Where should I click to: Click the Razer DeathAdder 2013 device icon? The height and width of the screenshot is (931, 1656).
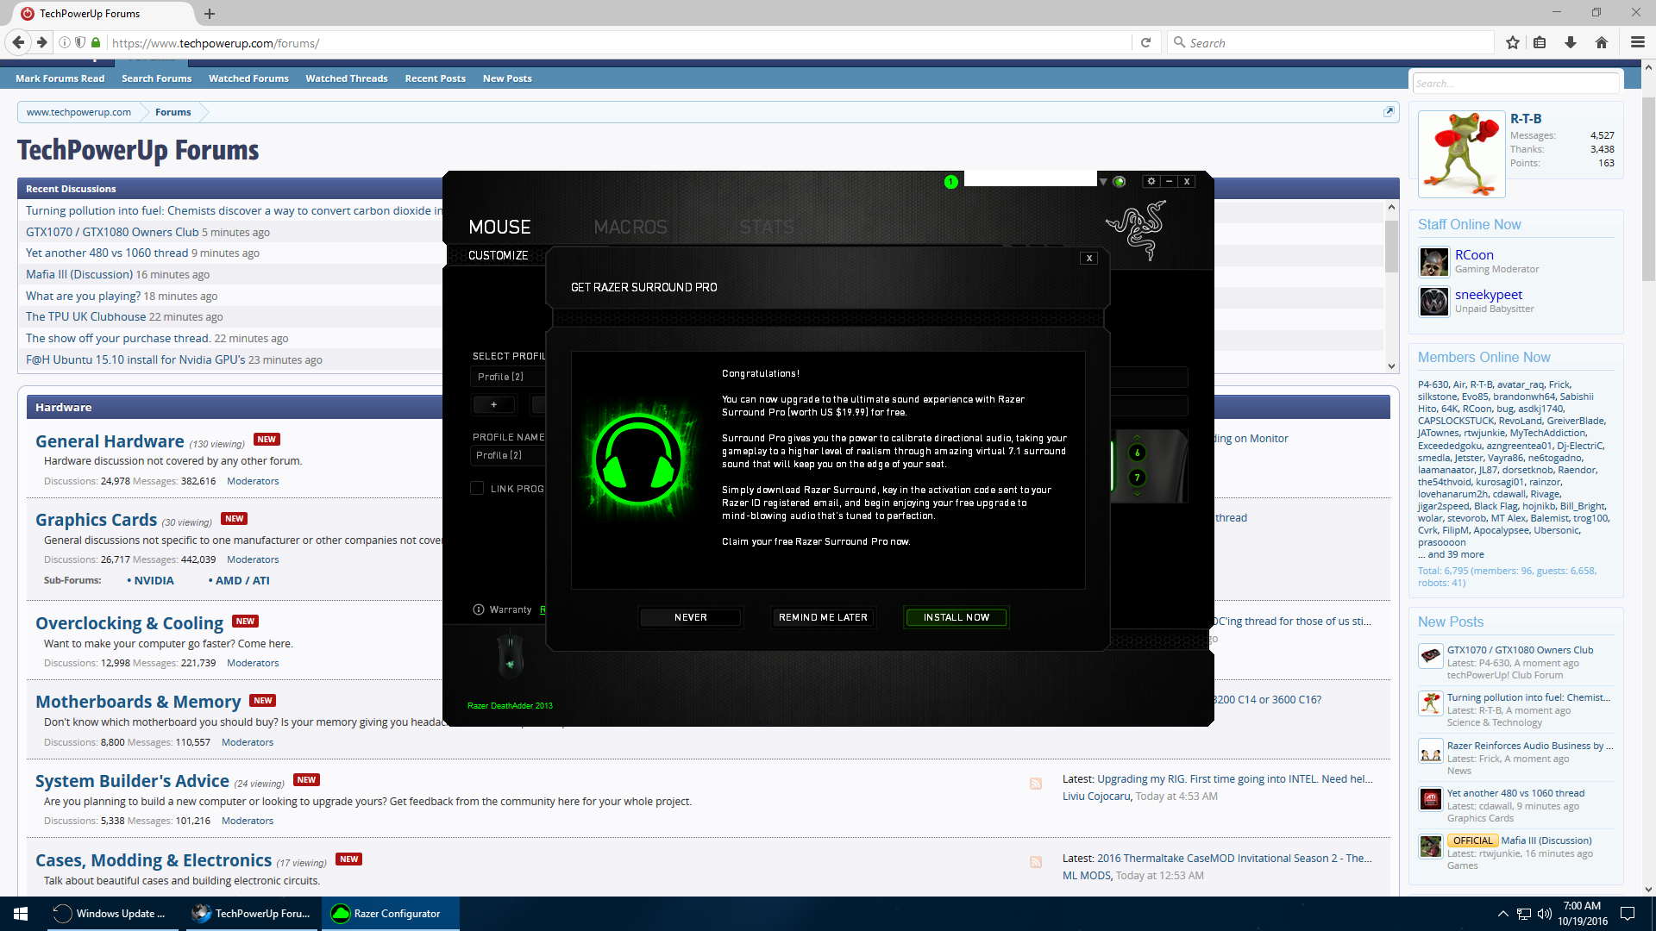(510, 656)
